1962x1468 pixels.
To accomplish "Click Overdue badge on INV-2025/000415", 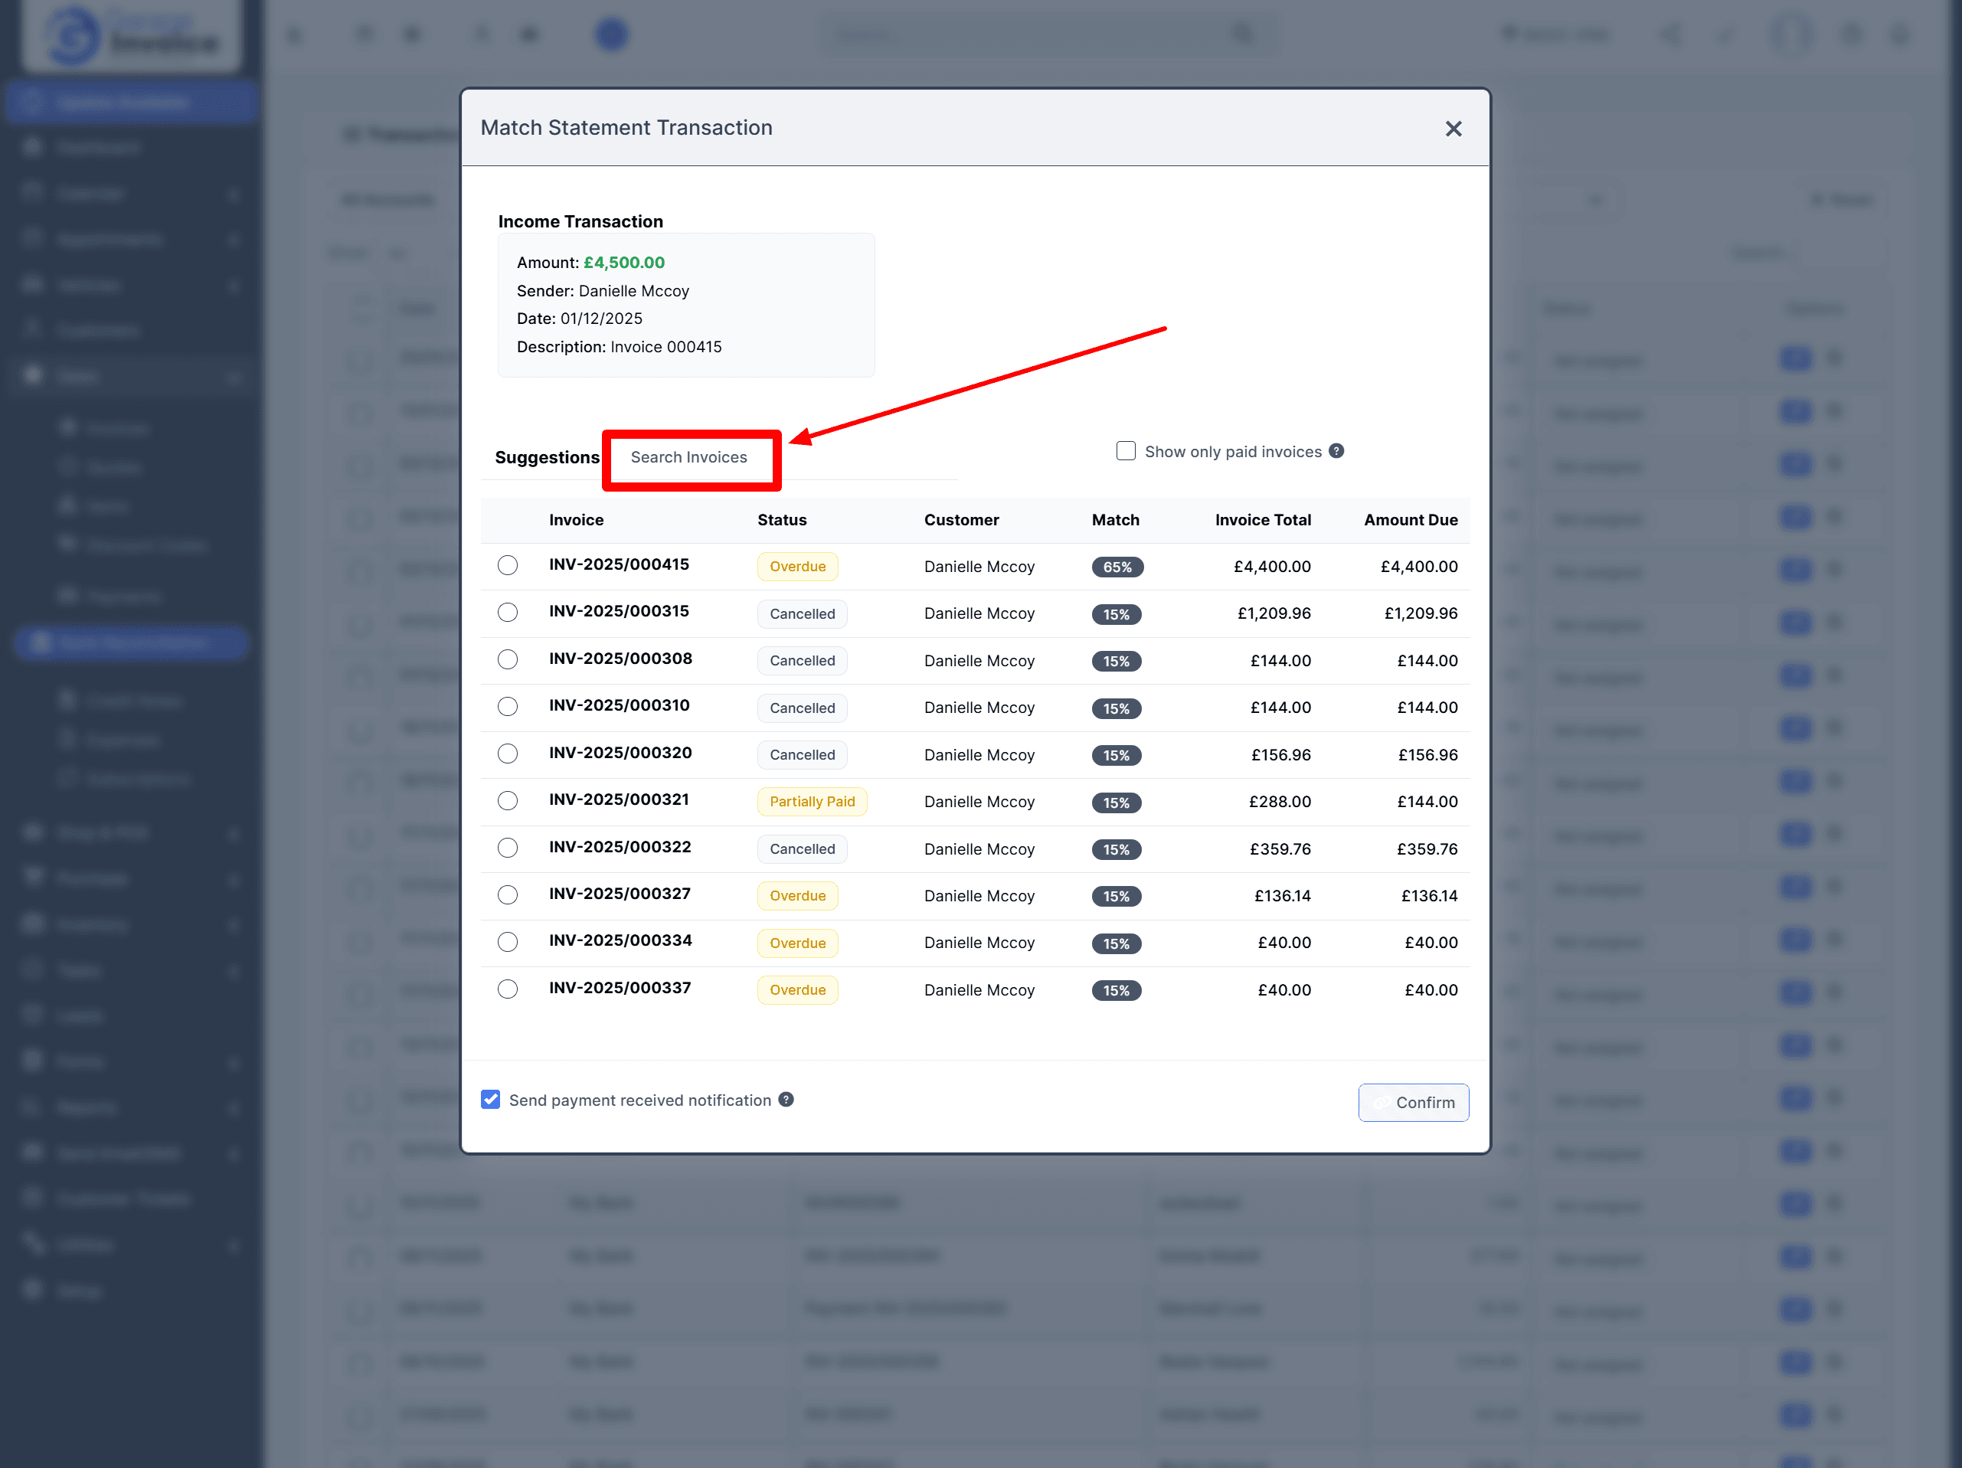I will [796, 567].
